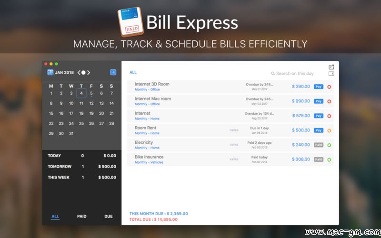
Task: Toggle green status circle for Bike Insurance
Action: click(x=329, y=159)
